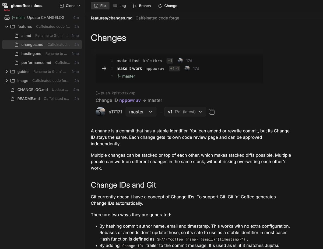Click the file icon of performance.md
Image resolution: width=323 pixels, height=249 pixels.
coord(17,63)
